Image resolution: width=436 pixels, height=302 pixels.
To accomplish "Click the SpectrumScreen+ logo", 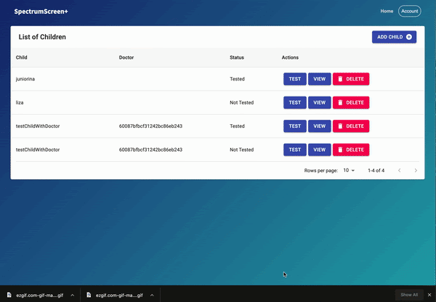I will click(x=41, y=12).
